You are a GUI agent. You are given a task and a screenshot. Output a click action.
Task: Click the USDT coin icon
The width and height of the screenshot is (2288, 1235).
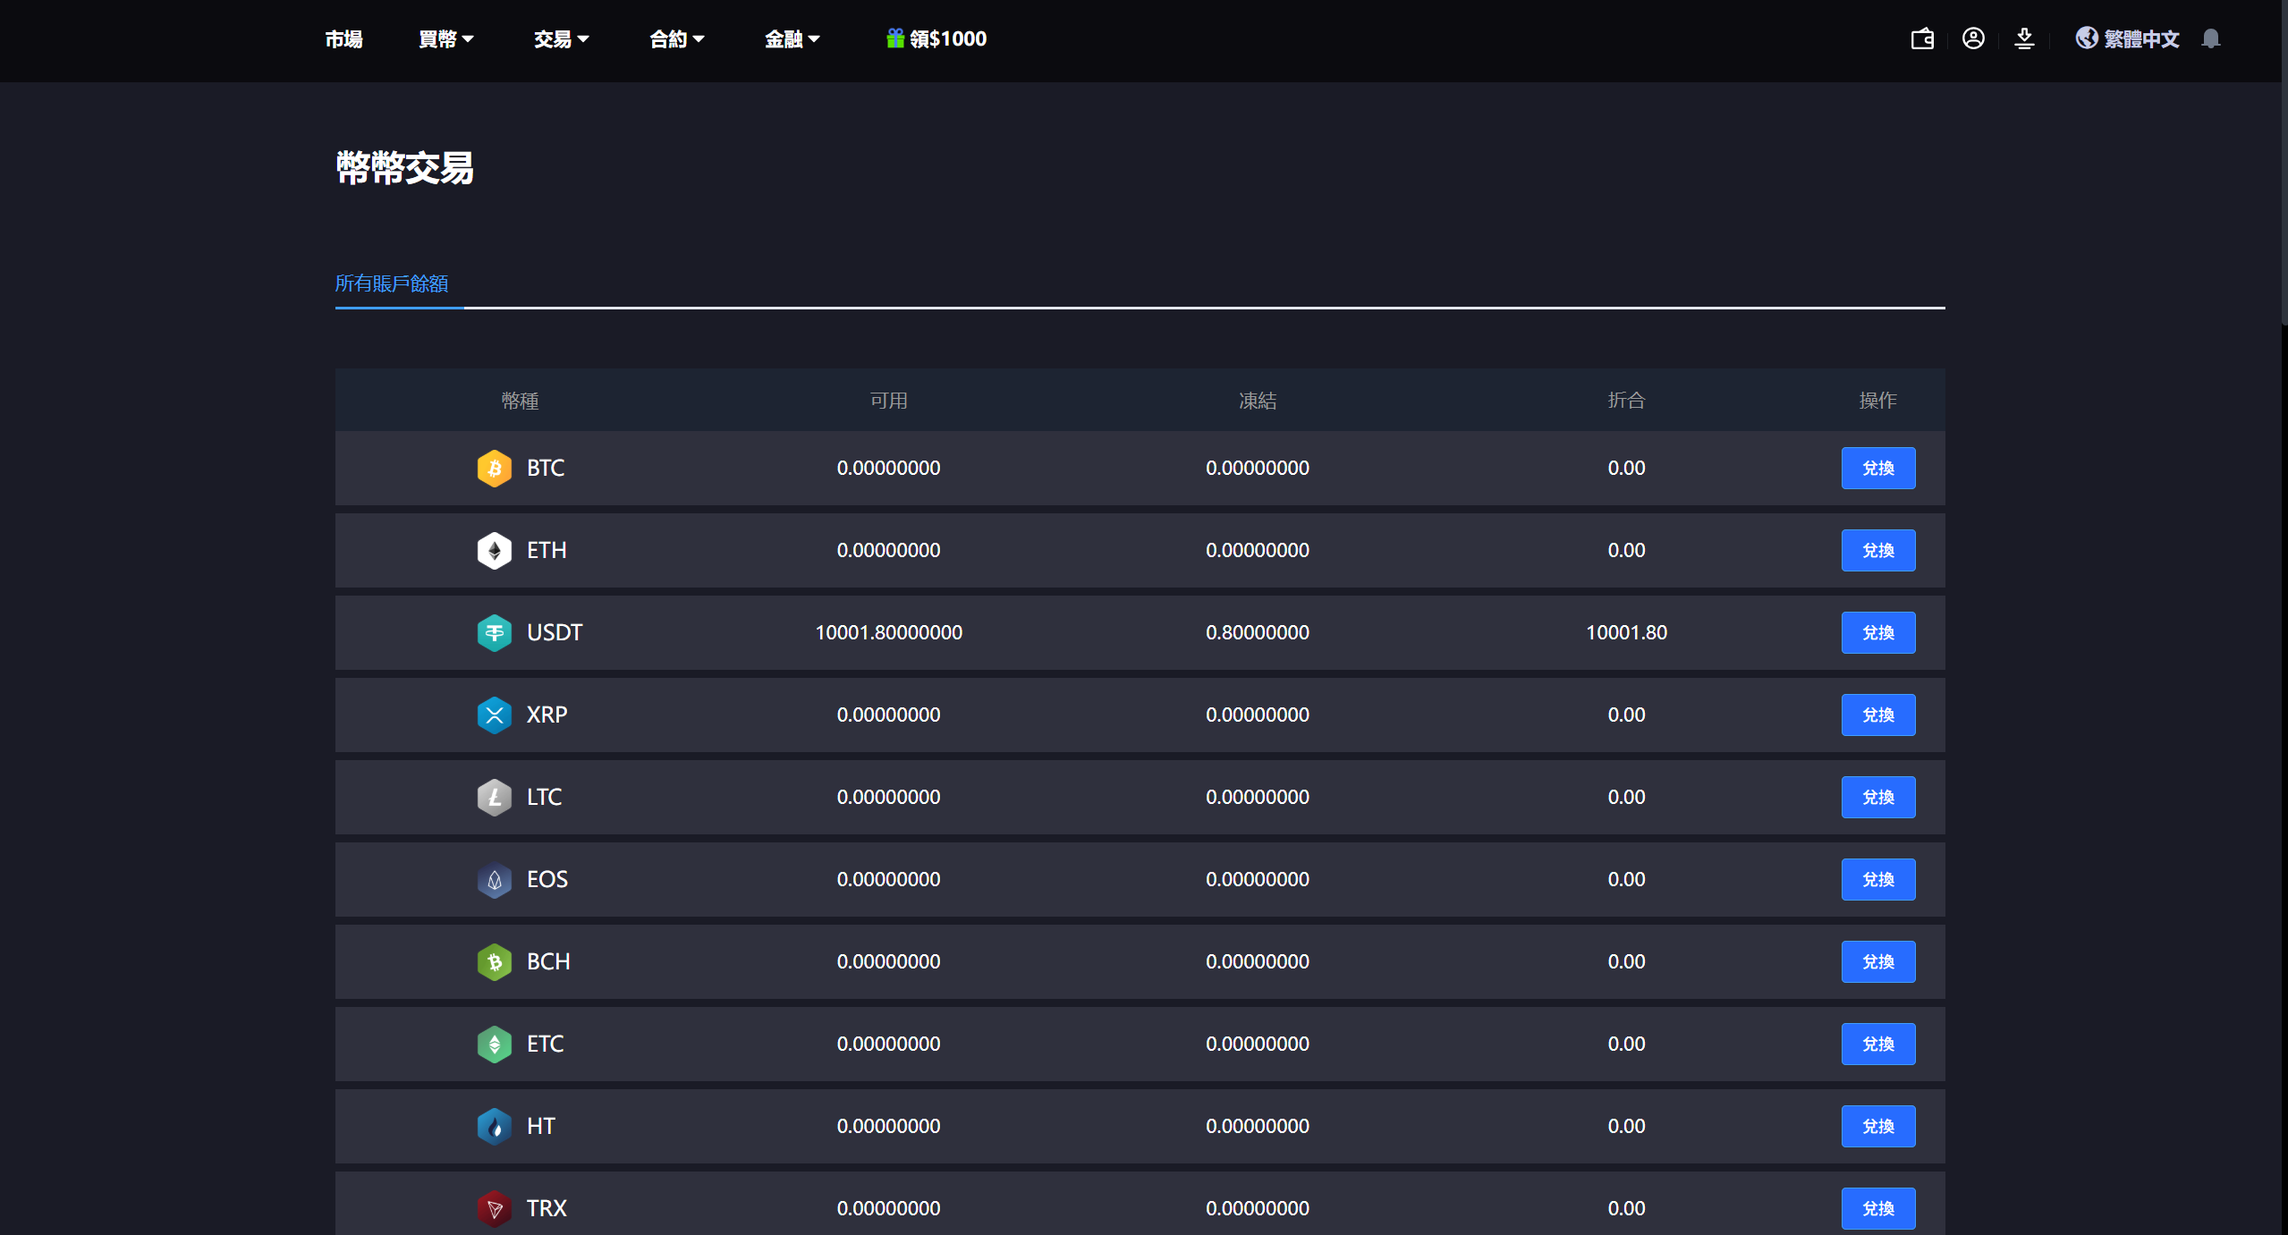pos(495,633)
